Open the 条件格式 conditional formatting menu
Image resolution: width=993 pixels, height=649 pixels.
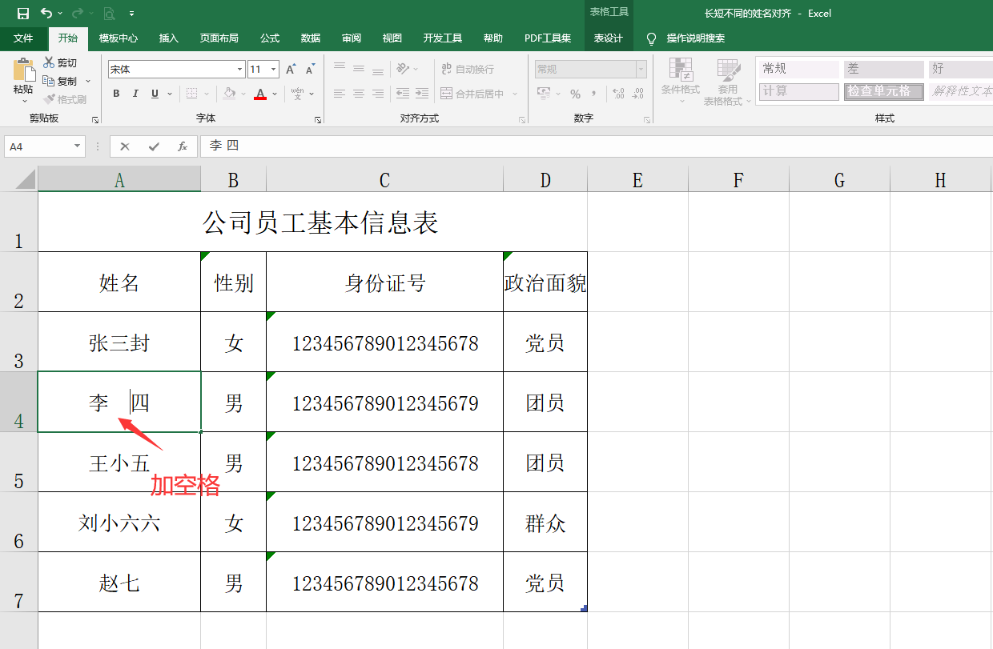pos(681,81)
